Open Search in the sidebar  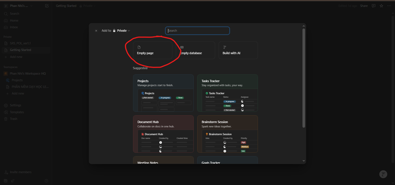pos(15,14)
